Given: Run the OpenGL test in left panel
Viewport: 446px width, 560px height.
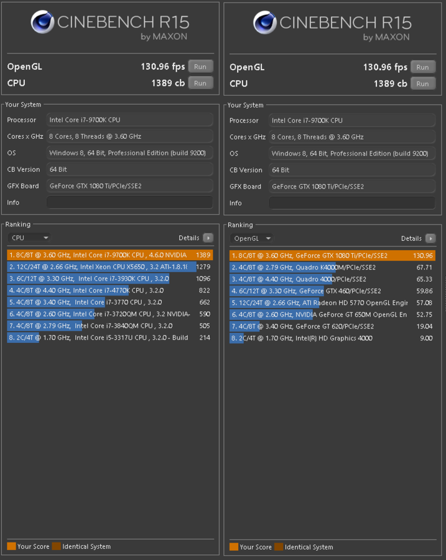Looking at the screenshot, I should click(200, 67).
